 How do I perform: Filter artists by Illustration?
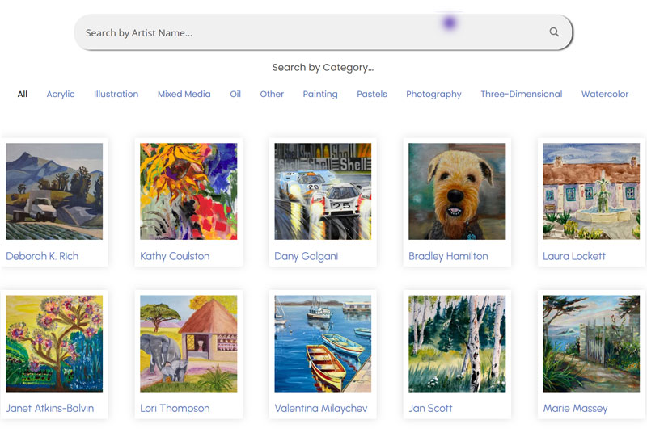[116, 94]
